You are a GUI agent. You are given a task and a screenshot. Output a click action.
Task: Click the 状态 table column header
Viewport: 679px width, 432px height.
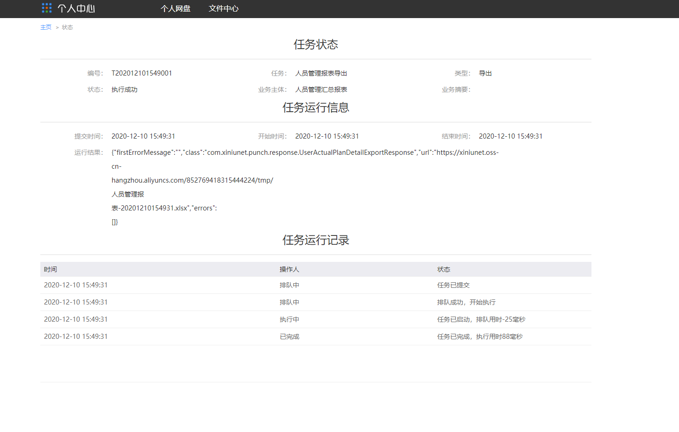(x=444, y=269)
